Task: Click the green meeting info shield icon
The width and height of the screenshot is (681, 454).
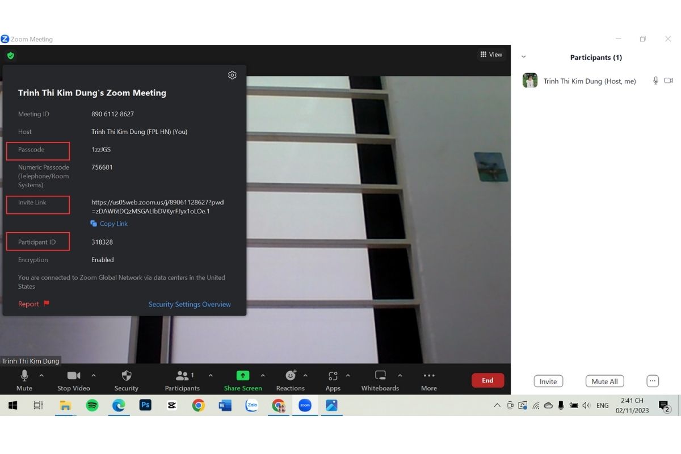Action: pyautogui.click(x=10, y=56)
